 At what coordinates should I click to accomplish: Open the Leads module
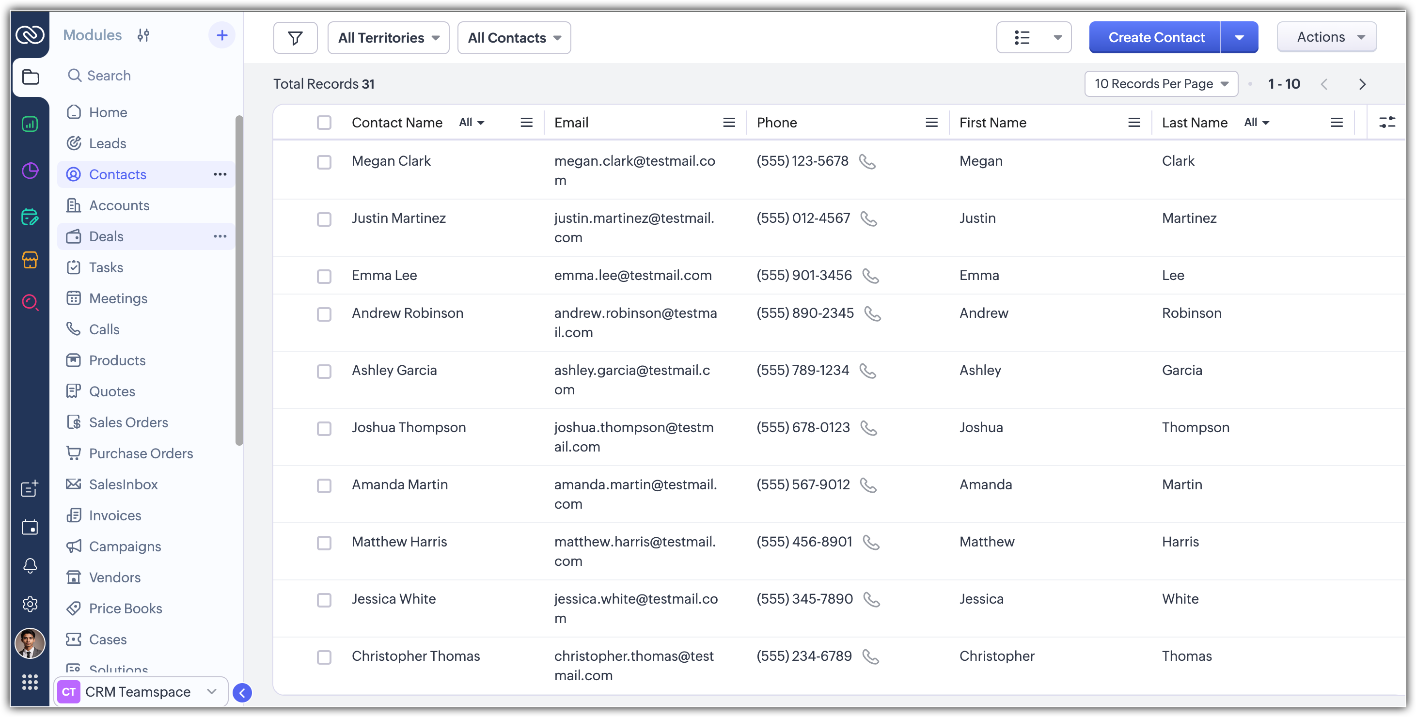click(x=108, y=143)
